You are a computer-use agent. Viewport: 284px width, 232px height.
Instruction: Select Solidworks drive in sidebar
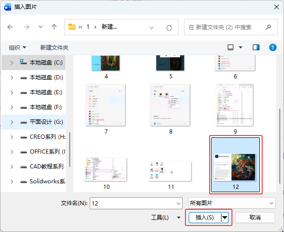click(33, 181)
